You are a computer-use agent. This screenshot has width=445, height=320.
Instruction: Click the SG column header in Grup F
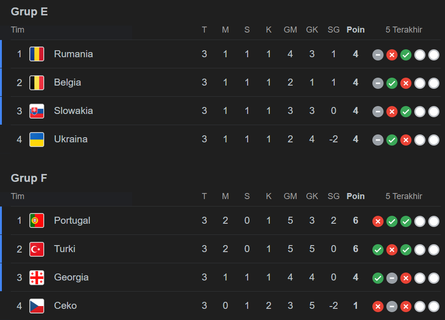pos(333,196)
